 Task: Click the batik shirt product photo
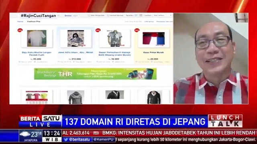click(x=114, y=38)
